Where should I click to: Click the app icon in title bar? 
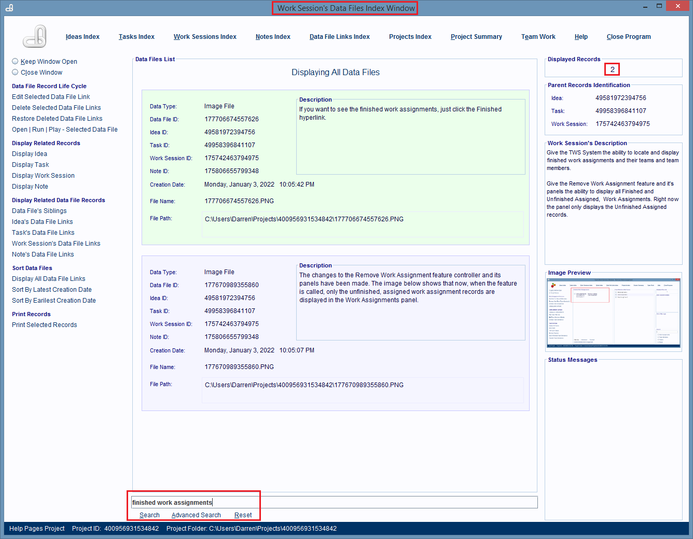tap(9, 8)
